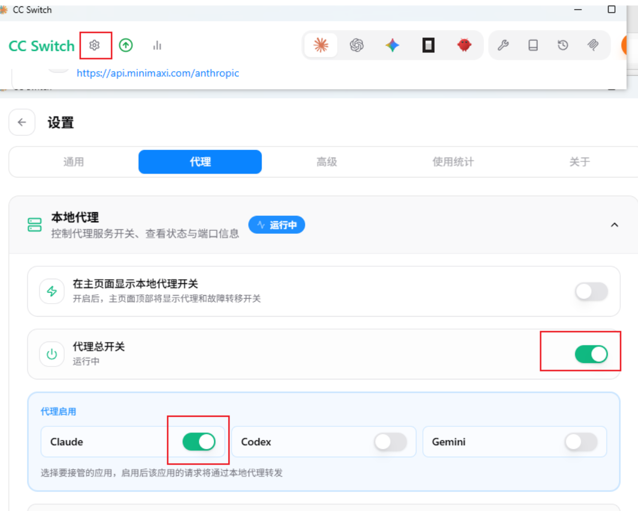
Task: Select the black square app icon
Action: [428, 45]
